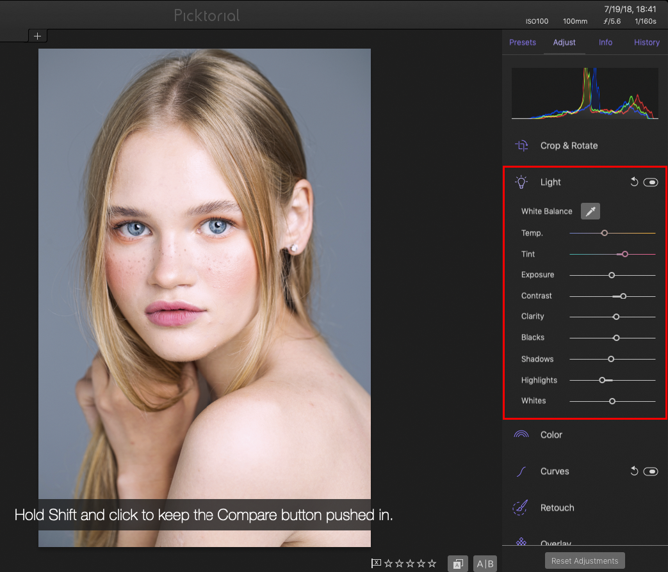Expand the Curves section
668x572 pixels.
555,471
